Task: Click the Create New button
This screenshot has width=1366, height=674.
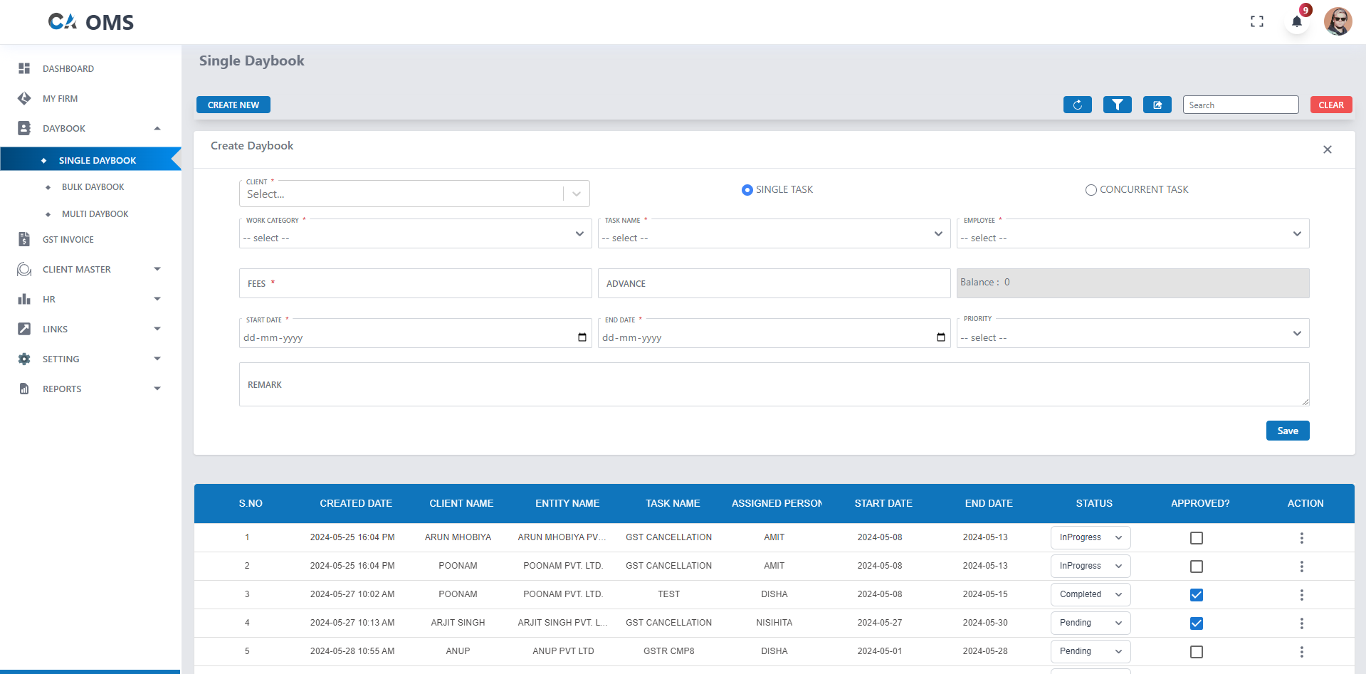Action: tap(233, 104)
